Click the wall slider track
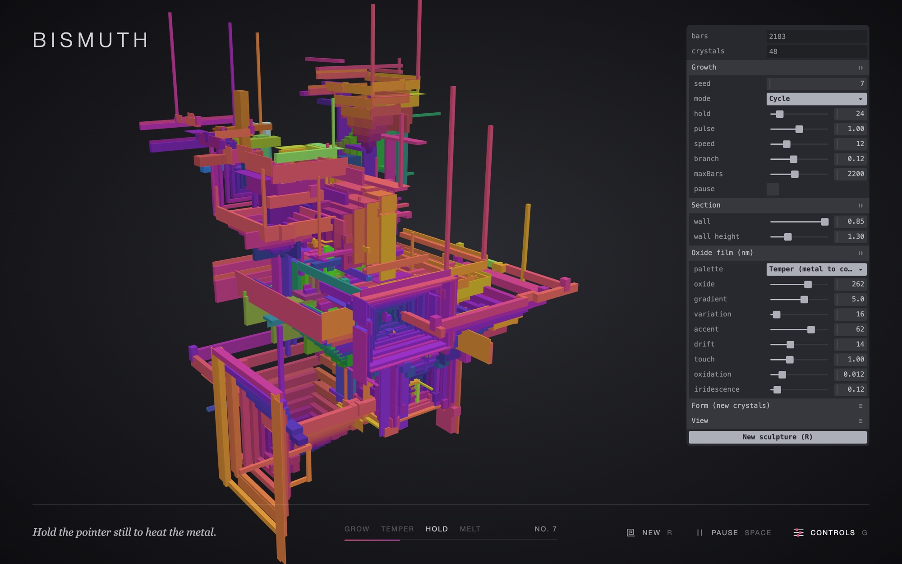Image resolution: width=902 pixels, height=564 pixels. tap(799, 222)
